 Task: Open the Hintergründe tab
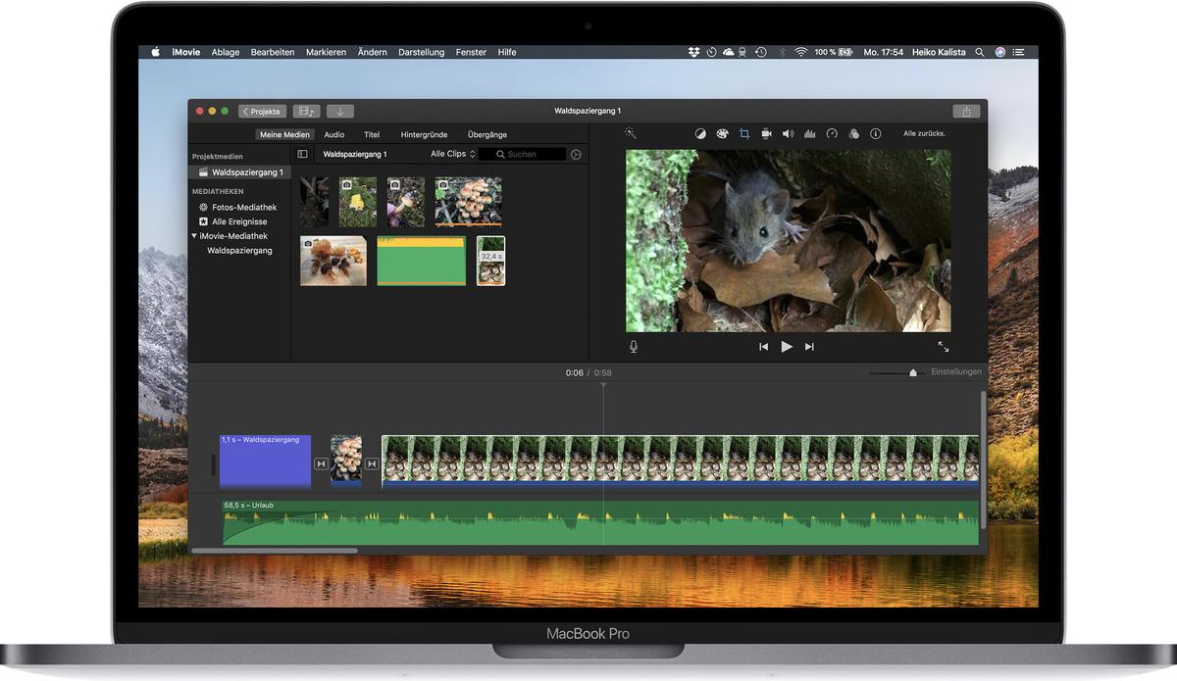[x=424, y=134]
